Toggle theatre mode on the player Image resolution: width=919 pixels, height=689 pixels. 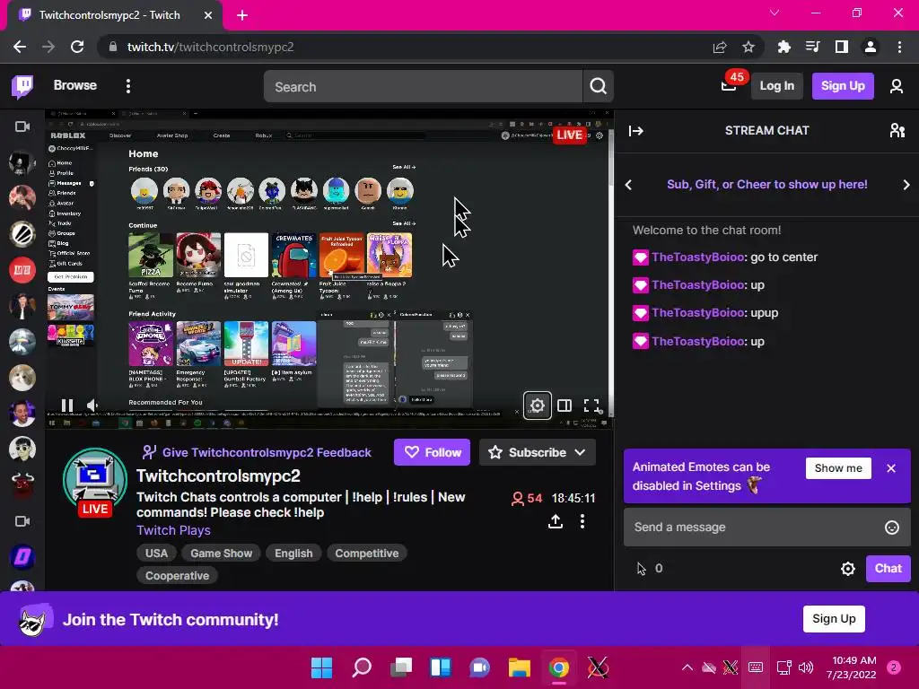point(565,406)
